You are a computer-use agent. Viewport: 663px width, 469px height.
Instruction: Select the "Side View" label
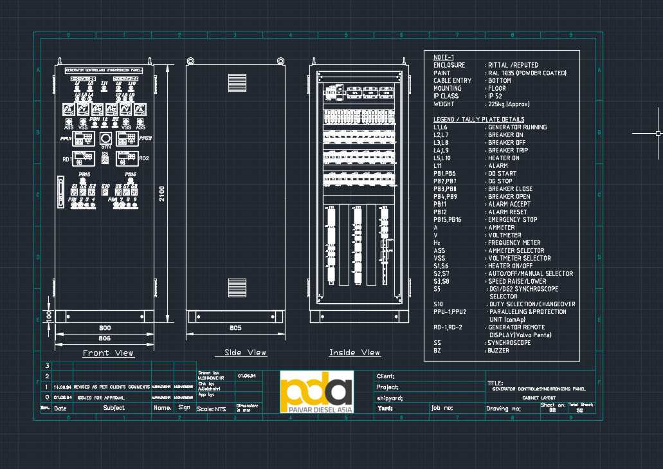pos(245,353)
